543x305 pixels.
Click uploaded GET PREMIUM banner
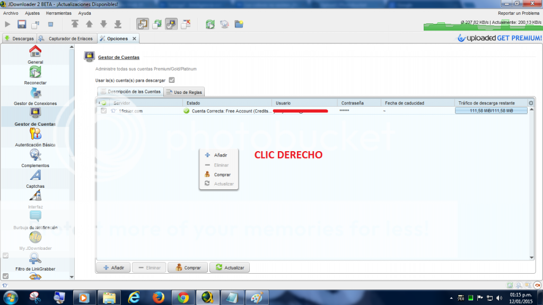click(x=500, y=38)
